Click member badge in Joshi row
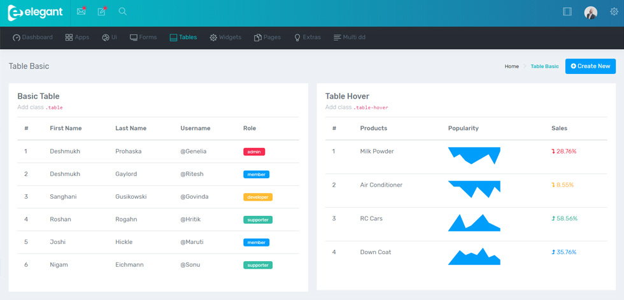The width and height of the screenshot is (624, 300). [x=256, y=242]
